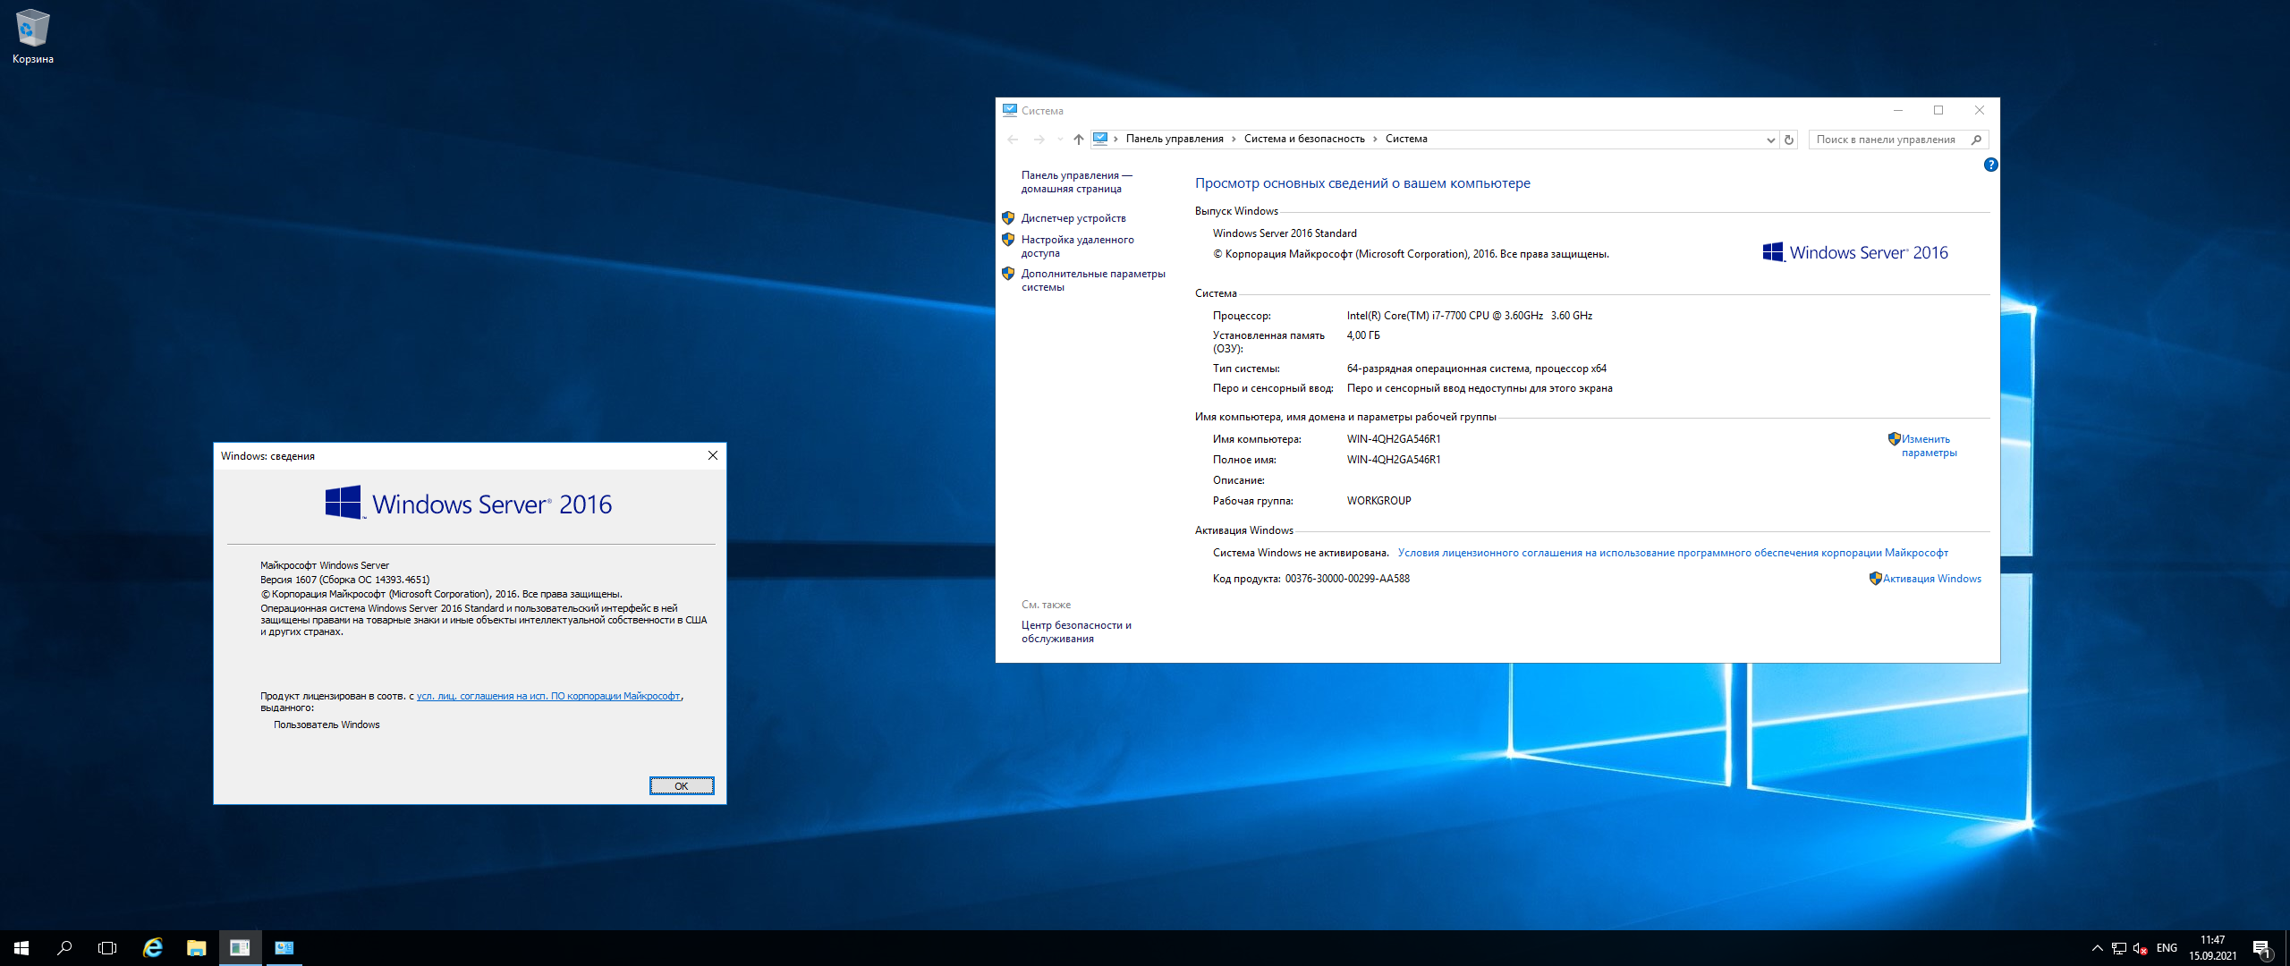
Task: Open the Recycle Bin desktop icon
Action: [x=33, y=37]
